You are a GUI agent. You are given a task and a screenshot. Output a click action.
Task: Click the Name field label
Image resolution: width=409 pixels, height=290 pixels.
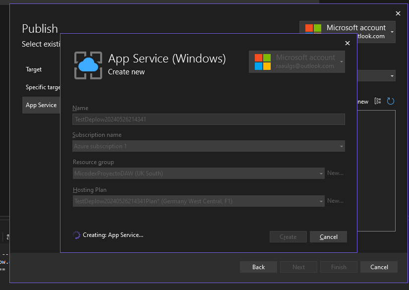tap(80, 108)
